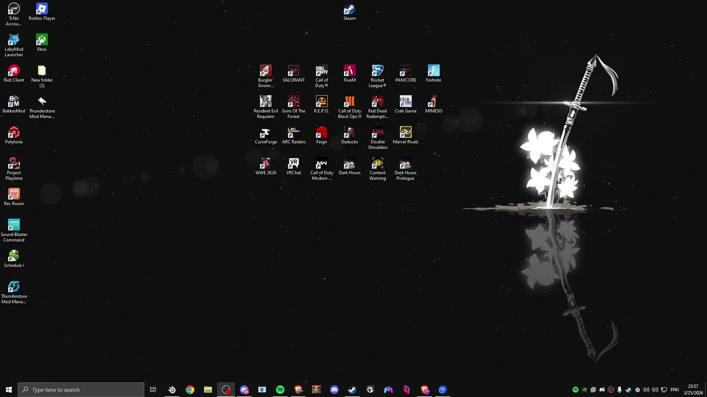The width and height of the screenshot is (707, 397).
Task: Open the VRChat desktop shortcut
Action: tap(293, 167)
